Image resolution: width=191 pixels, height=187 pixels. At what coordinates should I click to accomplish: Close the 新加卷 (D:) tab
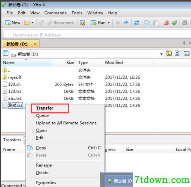[35, 44]
